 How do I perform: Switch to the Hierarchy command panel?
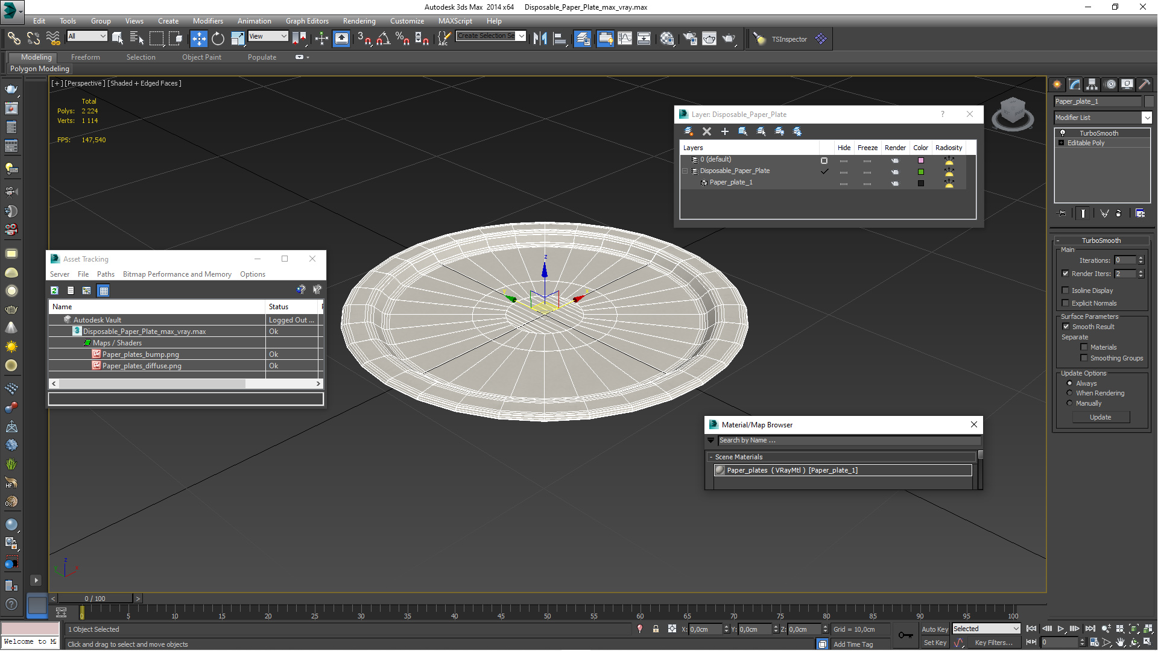click(1092, 84)
